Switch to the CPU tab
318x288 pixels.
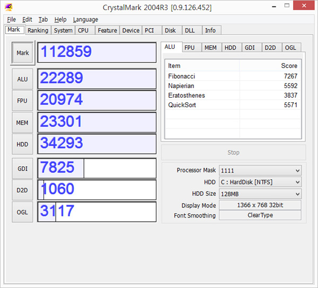pyautogui.click(x=83, y=30)
